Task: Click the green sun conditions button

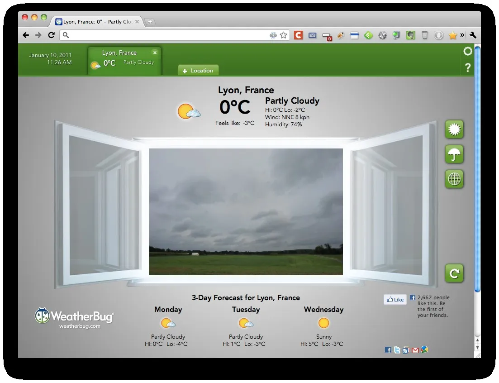Action: (454, 129)
